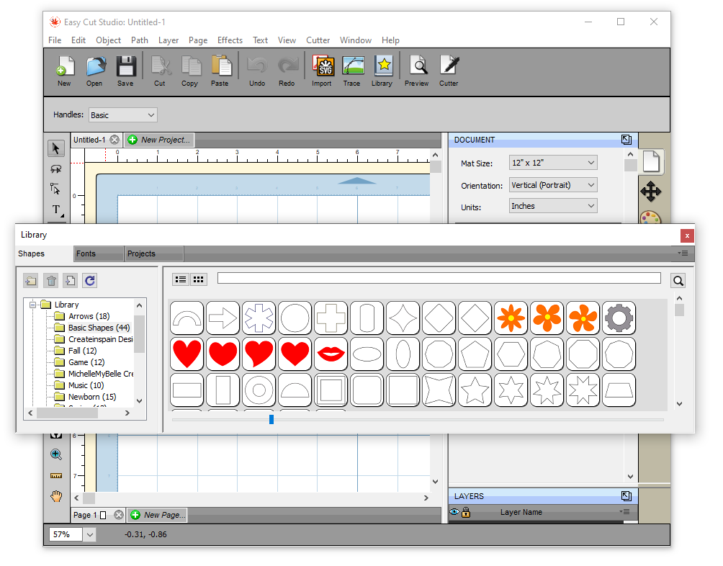This screenshot has width=723, height=566.
Task: Open the Mat Size dropdown
Action: click(553, 163)
